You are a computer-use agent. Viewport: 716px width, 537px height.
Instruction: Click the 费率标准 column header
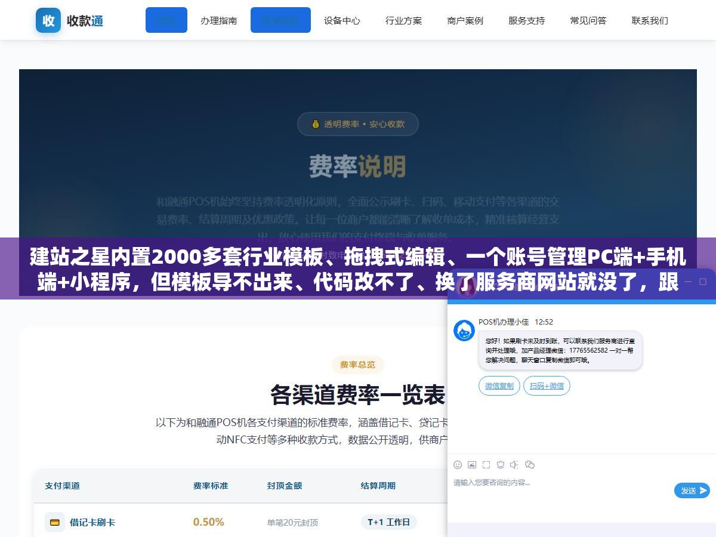[211, 486]
